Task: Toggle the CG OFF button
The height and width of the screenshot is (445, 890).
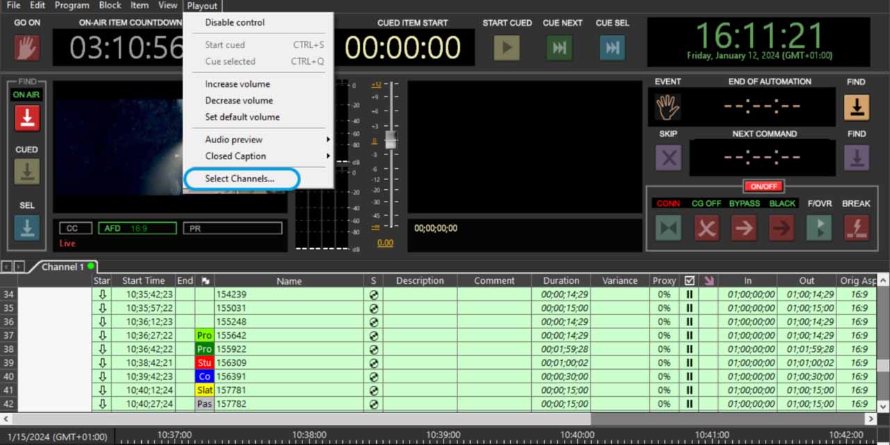Action: [x=706, y=227]
